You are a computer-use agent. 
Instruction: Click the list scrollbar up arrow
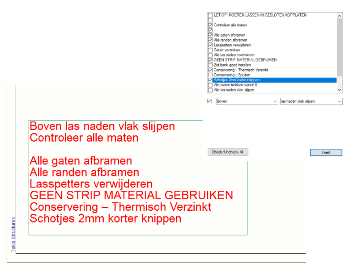pyautogui.click(x=339, y=15)
